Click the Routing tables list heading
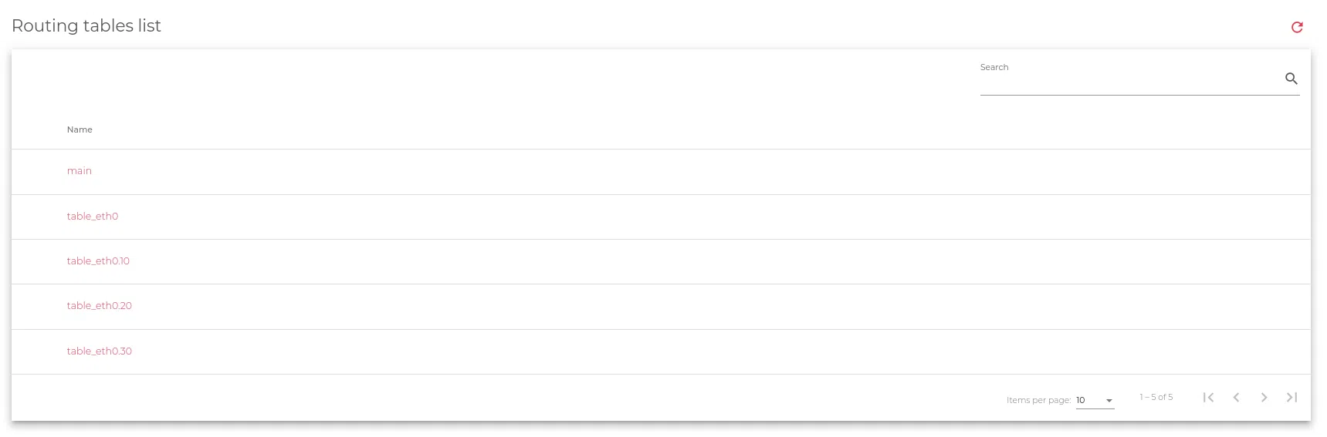The image size is (1327, 437). pos(86,26)
